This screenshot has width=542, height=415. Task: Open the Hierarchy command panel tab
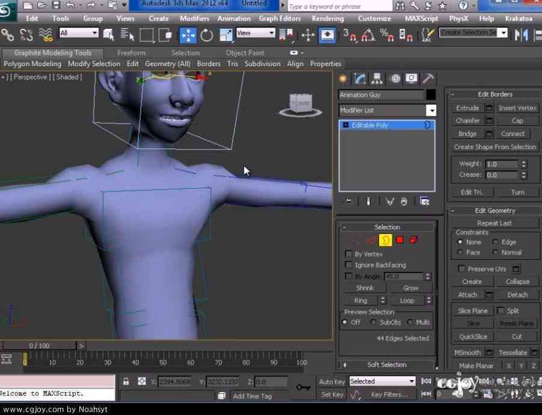coord(377,79)
